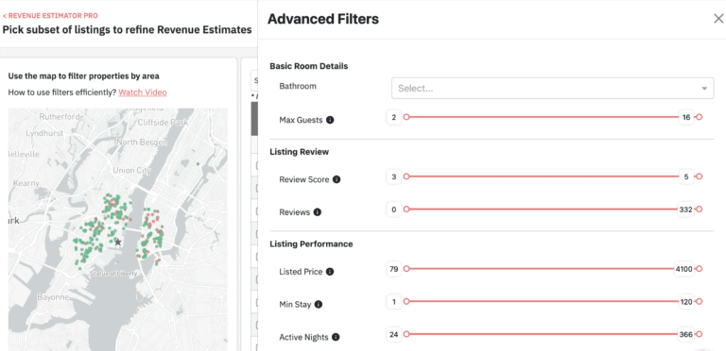Click the Max Guests minimum value 2
Screen dimensions: 726x351
click(x=394, y=117)
